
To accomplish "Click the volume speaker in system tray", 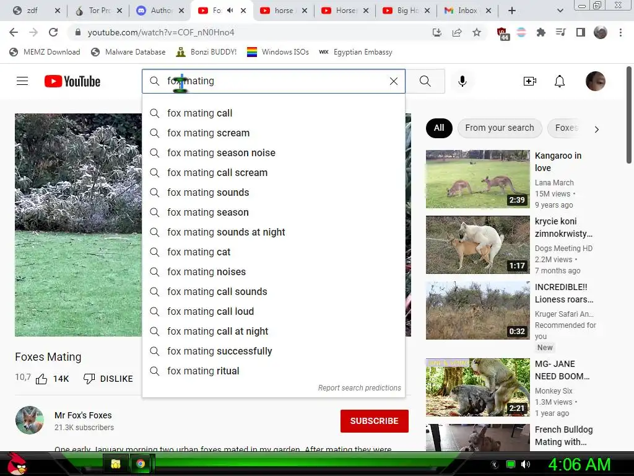I will (x=526, y=464).
